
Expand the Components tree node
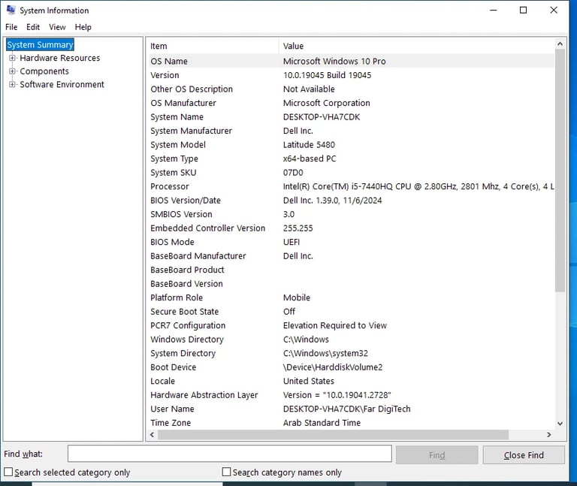pos(12,71)
